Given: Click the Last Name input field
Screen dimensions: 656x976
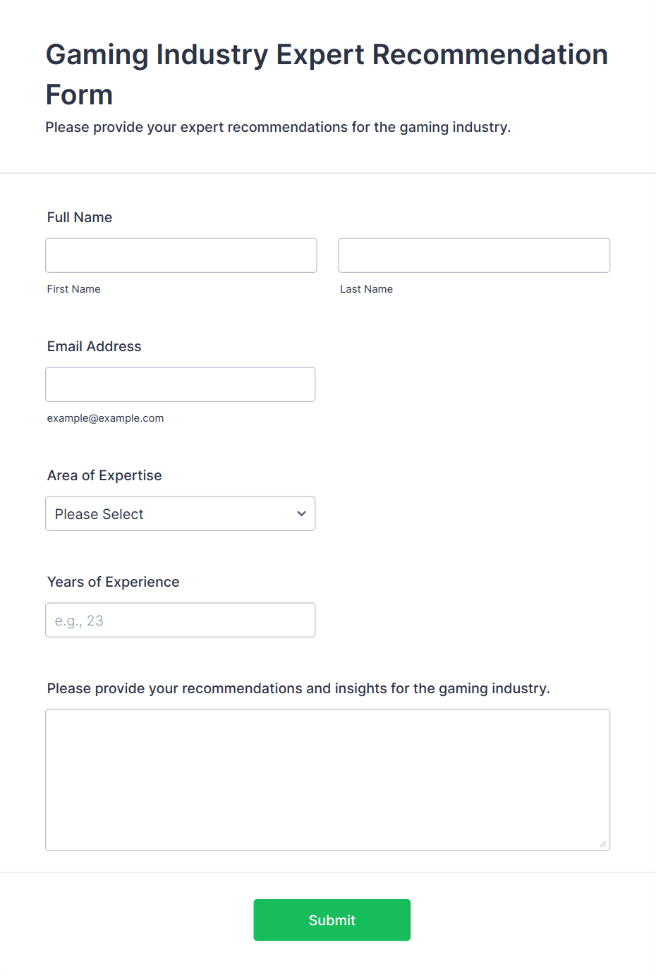Looking at the screenshot, I should 474,255.
